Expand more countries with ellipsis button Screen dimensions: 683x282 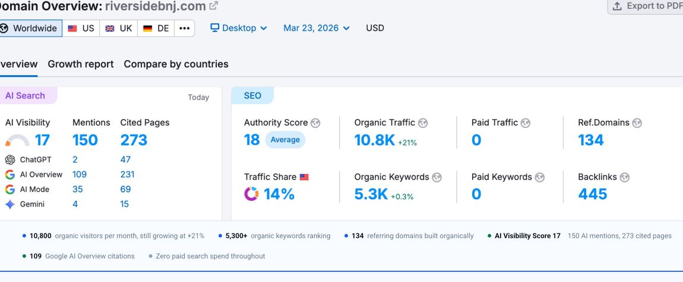184,28
